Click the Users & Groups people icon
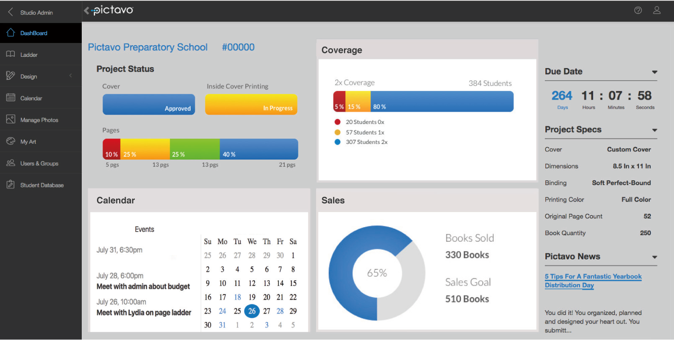Screen dimensions: 674x340 [x=11, y=163]
